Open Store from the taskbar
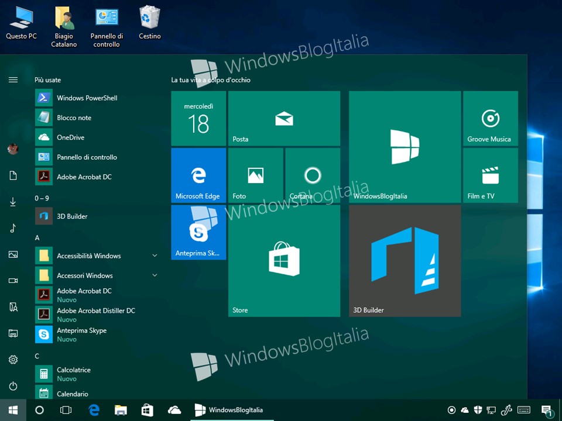 tap(148, 410)
